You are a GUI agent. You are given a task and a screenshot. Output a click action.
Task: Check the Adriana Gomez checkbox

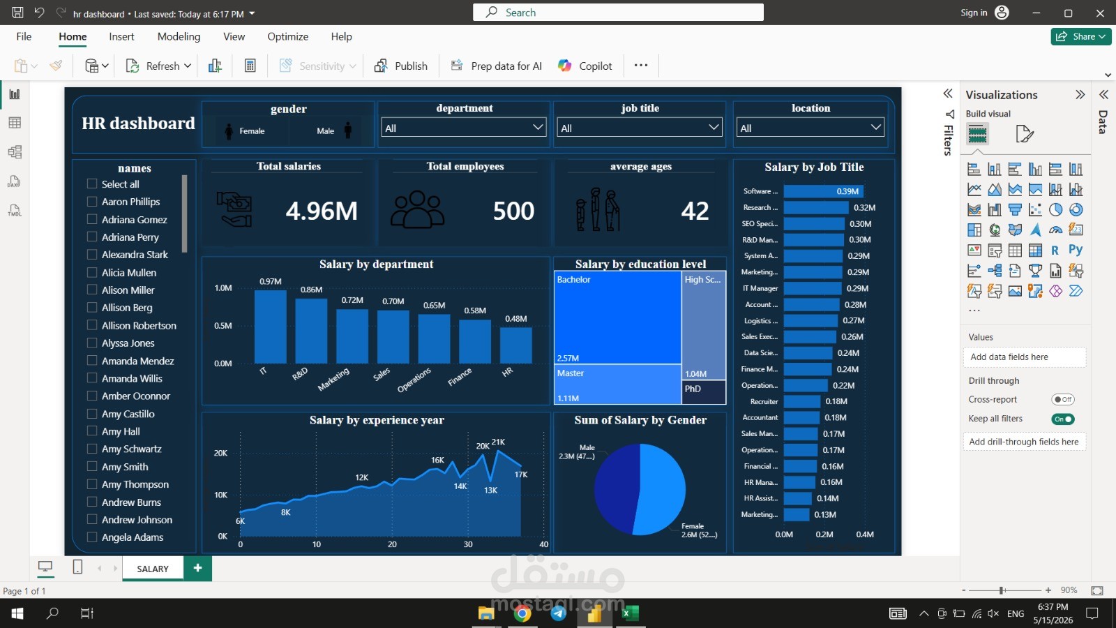[x=92, y=219]
